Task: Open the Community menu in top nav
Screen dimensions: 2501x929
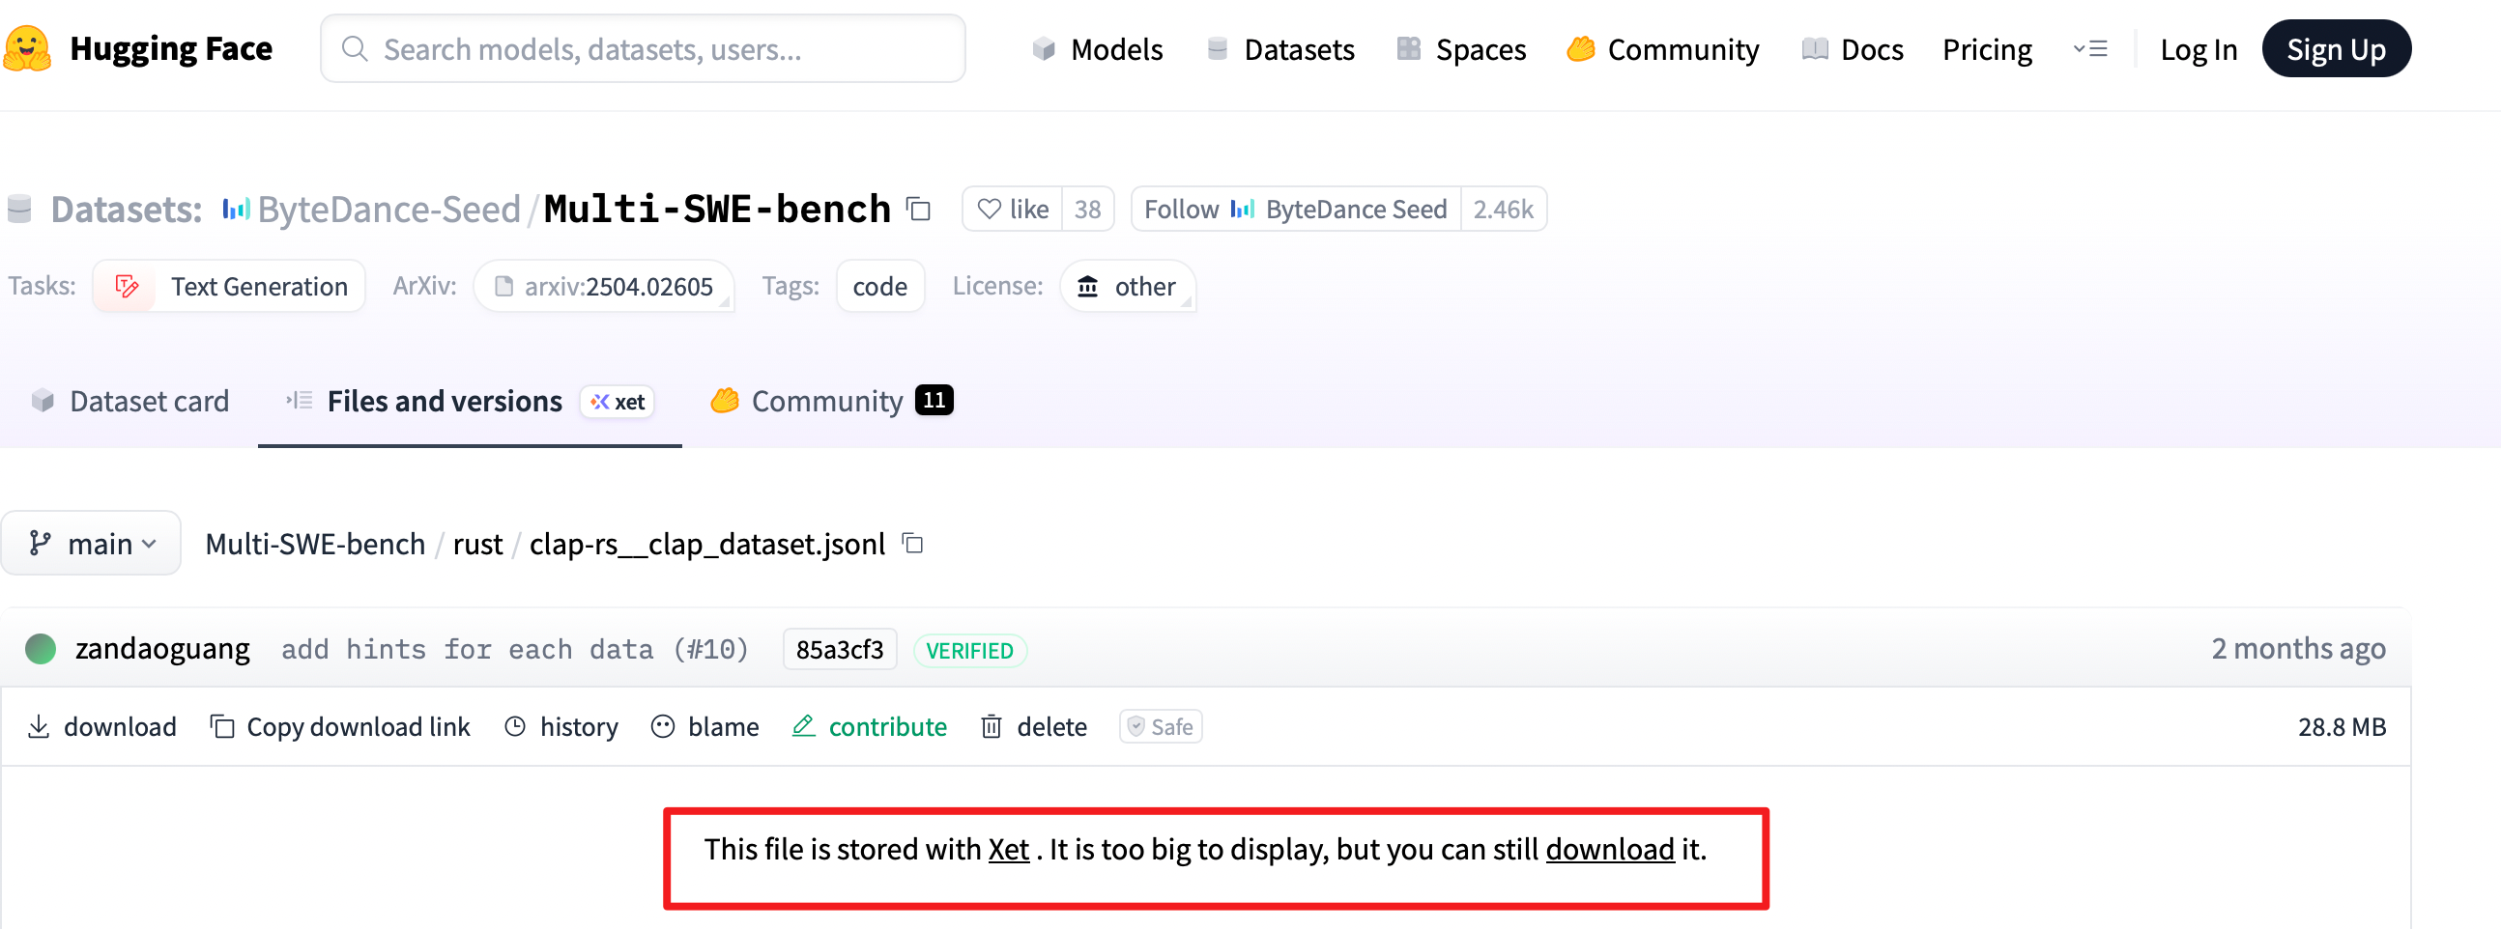Action: coord(1662,49)
